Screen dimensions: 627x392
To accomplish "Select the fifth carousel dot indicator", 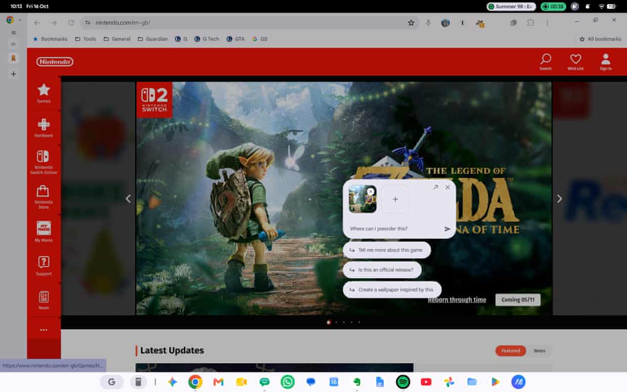I will coord(359,322).
